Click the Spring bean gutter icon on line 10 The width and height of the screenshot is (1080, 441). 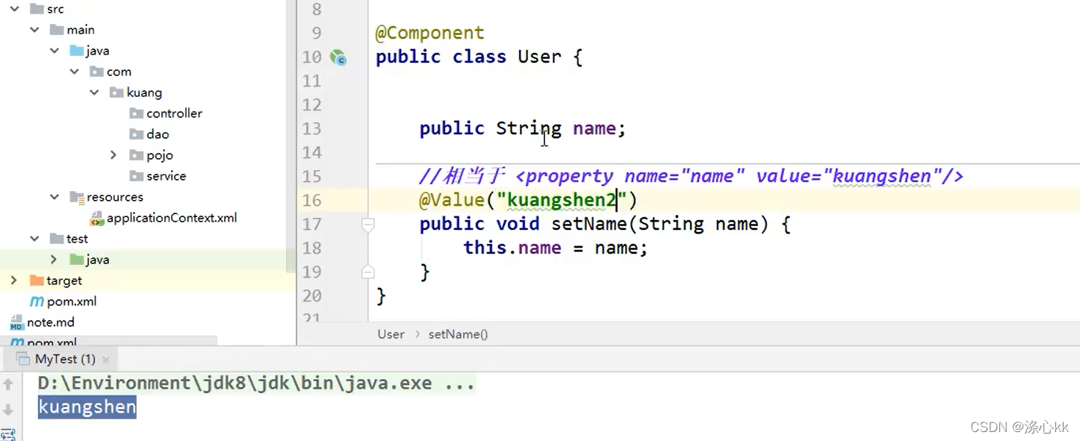click(338, 57)
